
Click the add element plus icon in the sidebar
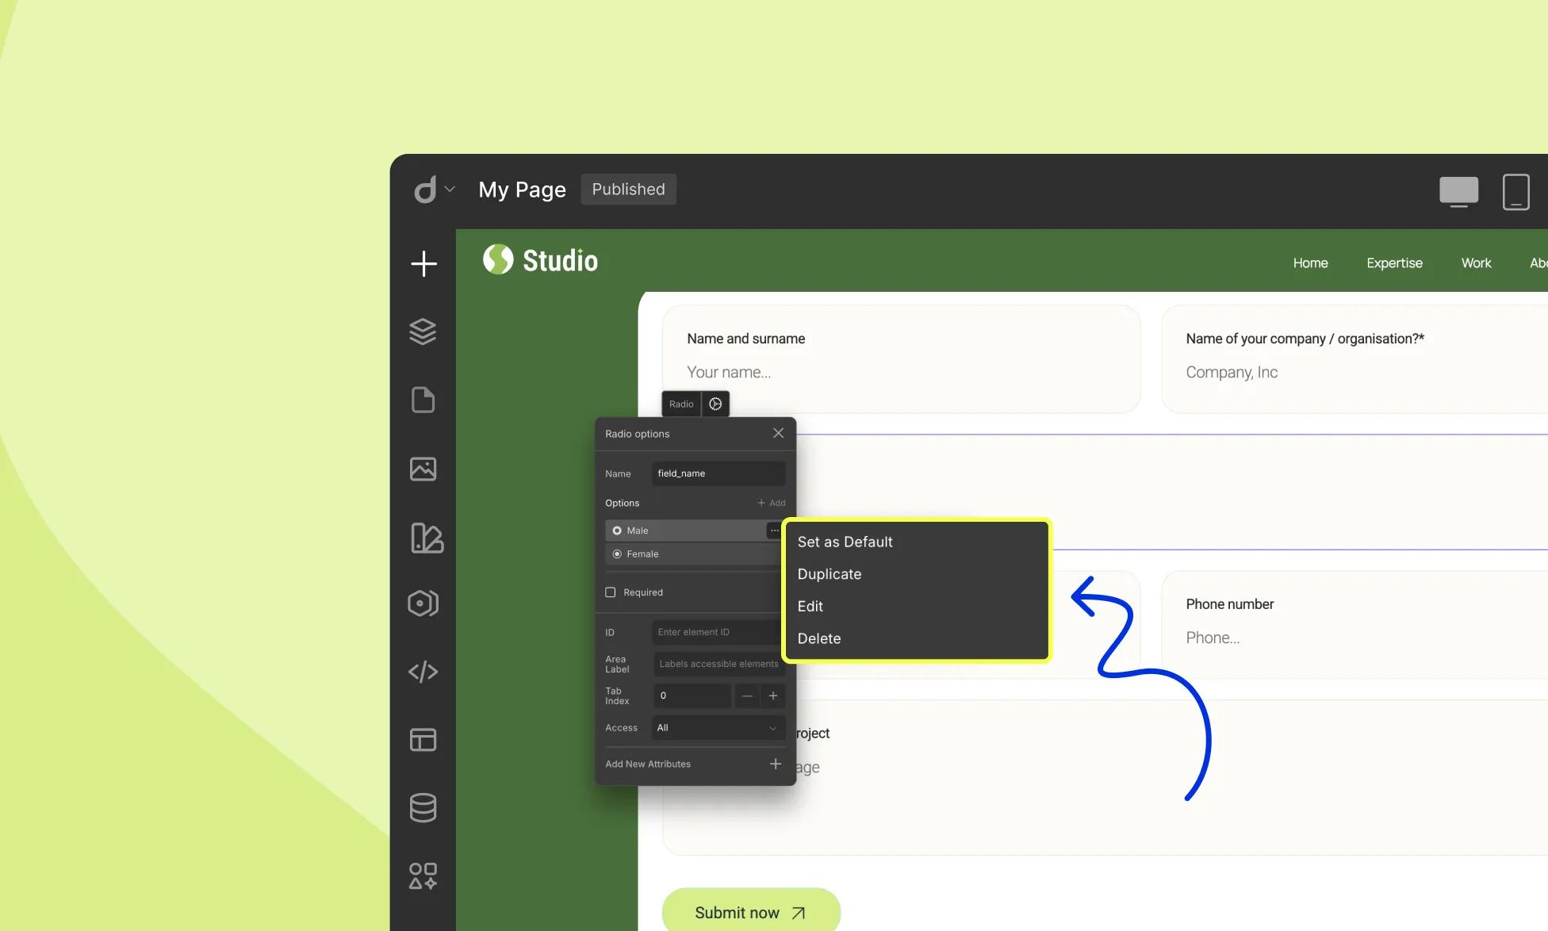point(423,264)
